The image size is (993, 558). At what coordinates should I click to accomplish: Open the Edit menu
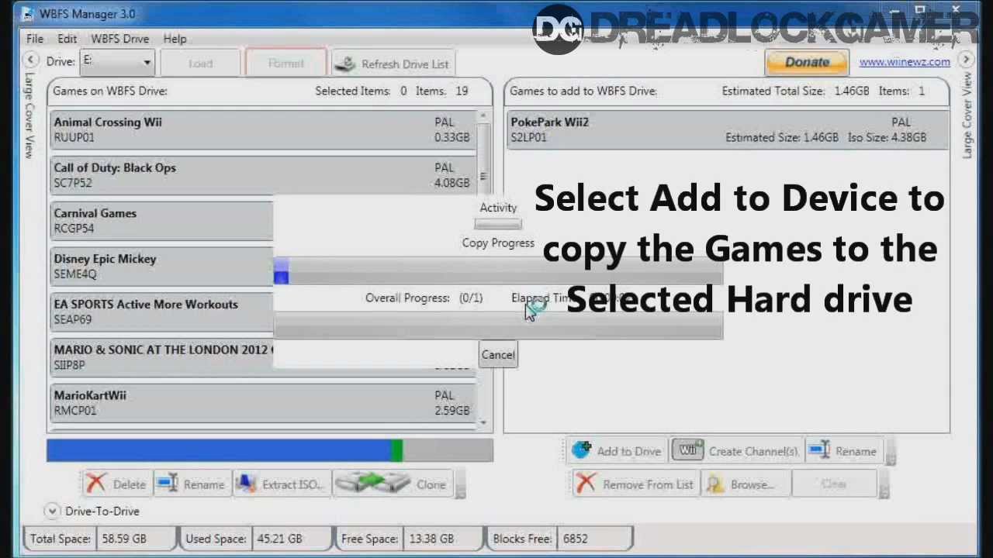(x=67, y=39)
